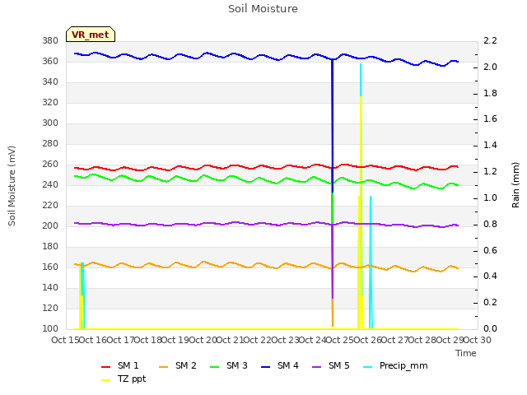
Task: Click the Time axis label
Action: click(466, 353)
